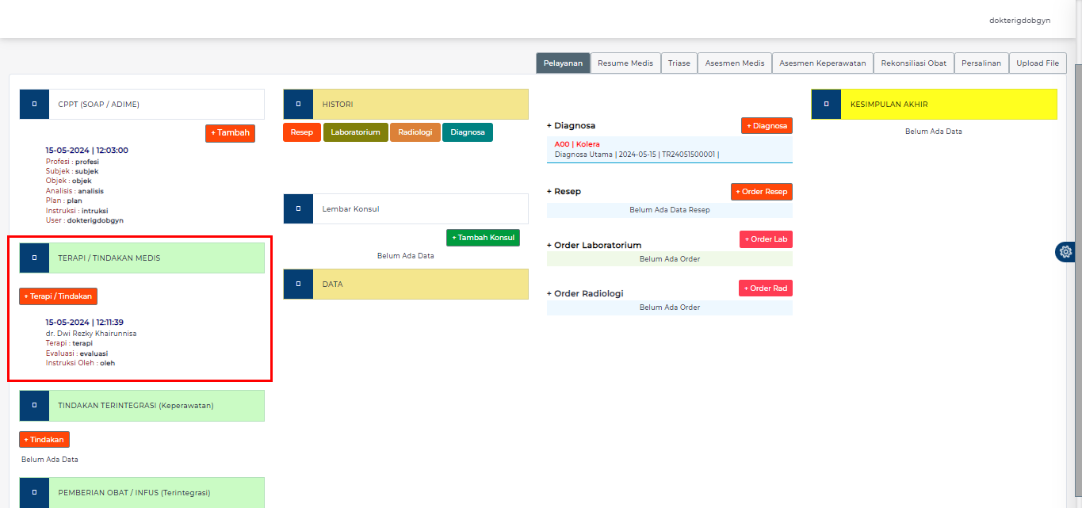Click the Lembar Konsul panel icon
Viewport: 1082px width, 508px height.
click(298, 208)
